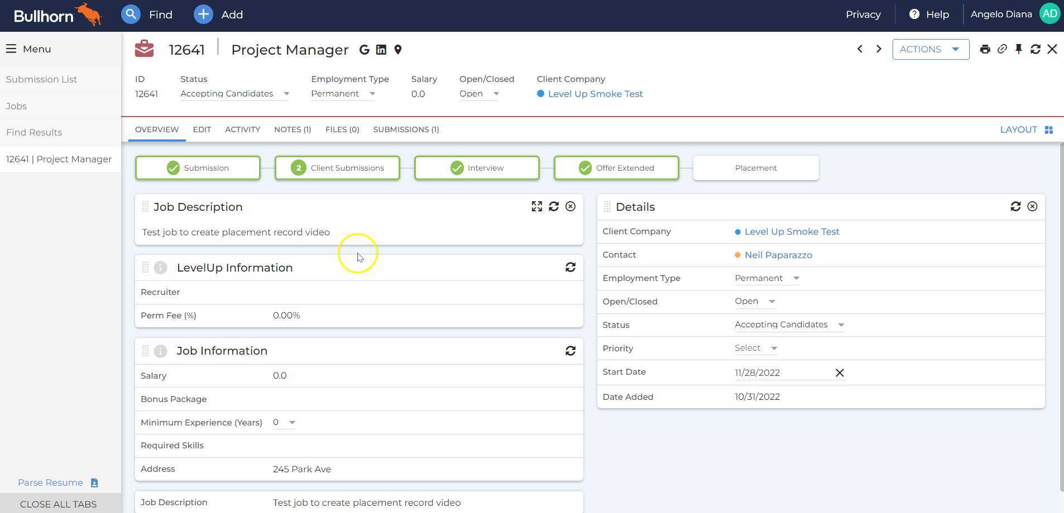
Task: Clear the Start Date value
Action: 839,372
